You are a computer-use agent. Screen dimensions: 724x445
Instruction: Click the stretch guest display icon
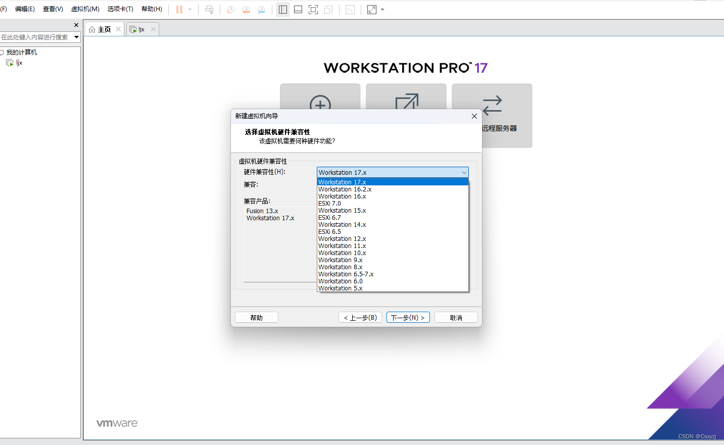[x=372, y=10]
